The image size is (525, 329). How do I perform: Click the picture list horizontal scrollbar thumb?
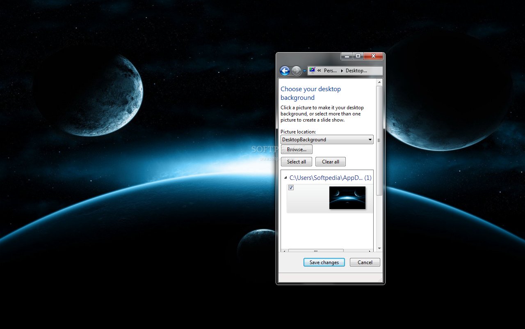pos(316,251)
